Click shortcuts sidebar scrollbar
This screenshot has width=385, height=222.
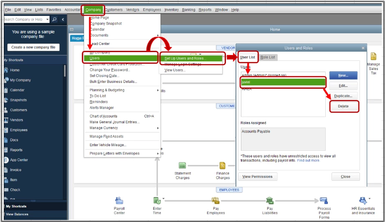[65, 71]
